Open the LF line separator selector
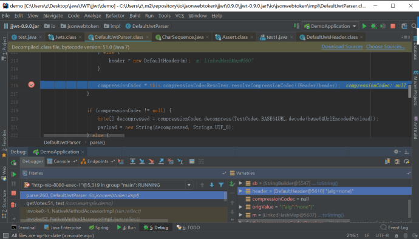Image resolution: width=419 pixels, height=239 pixels. (x=367, y=235)
